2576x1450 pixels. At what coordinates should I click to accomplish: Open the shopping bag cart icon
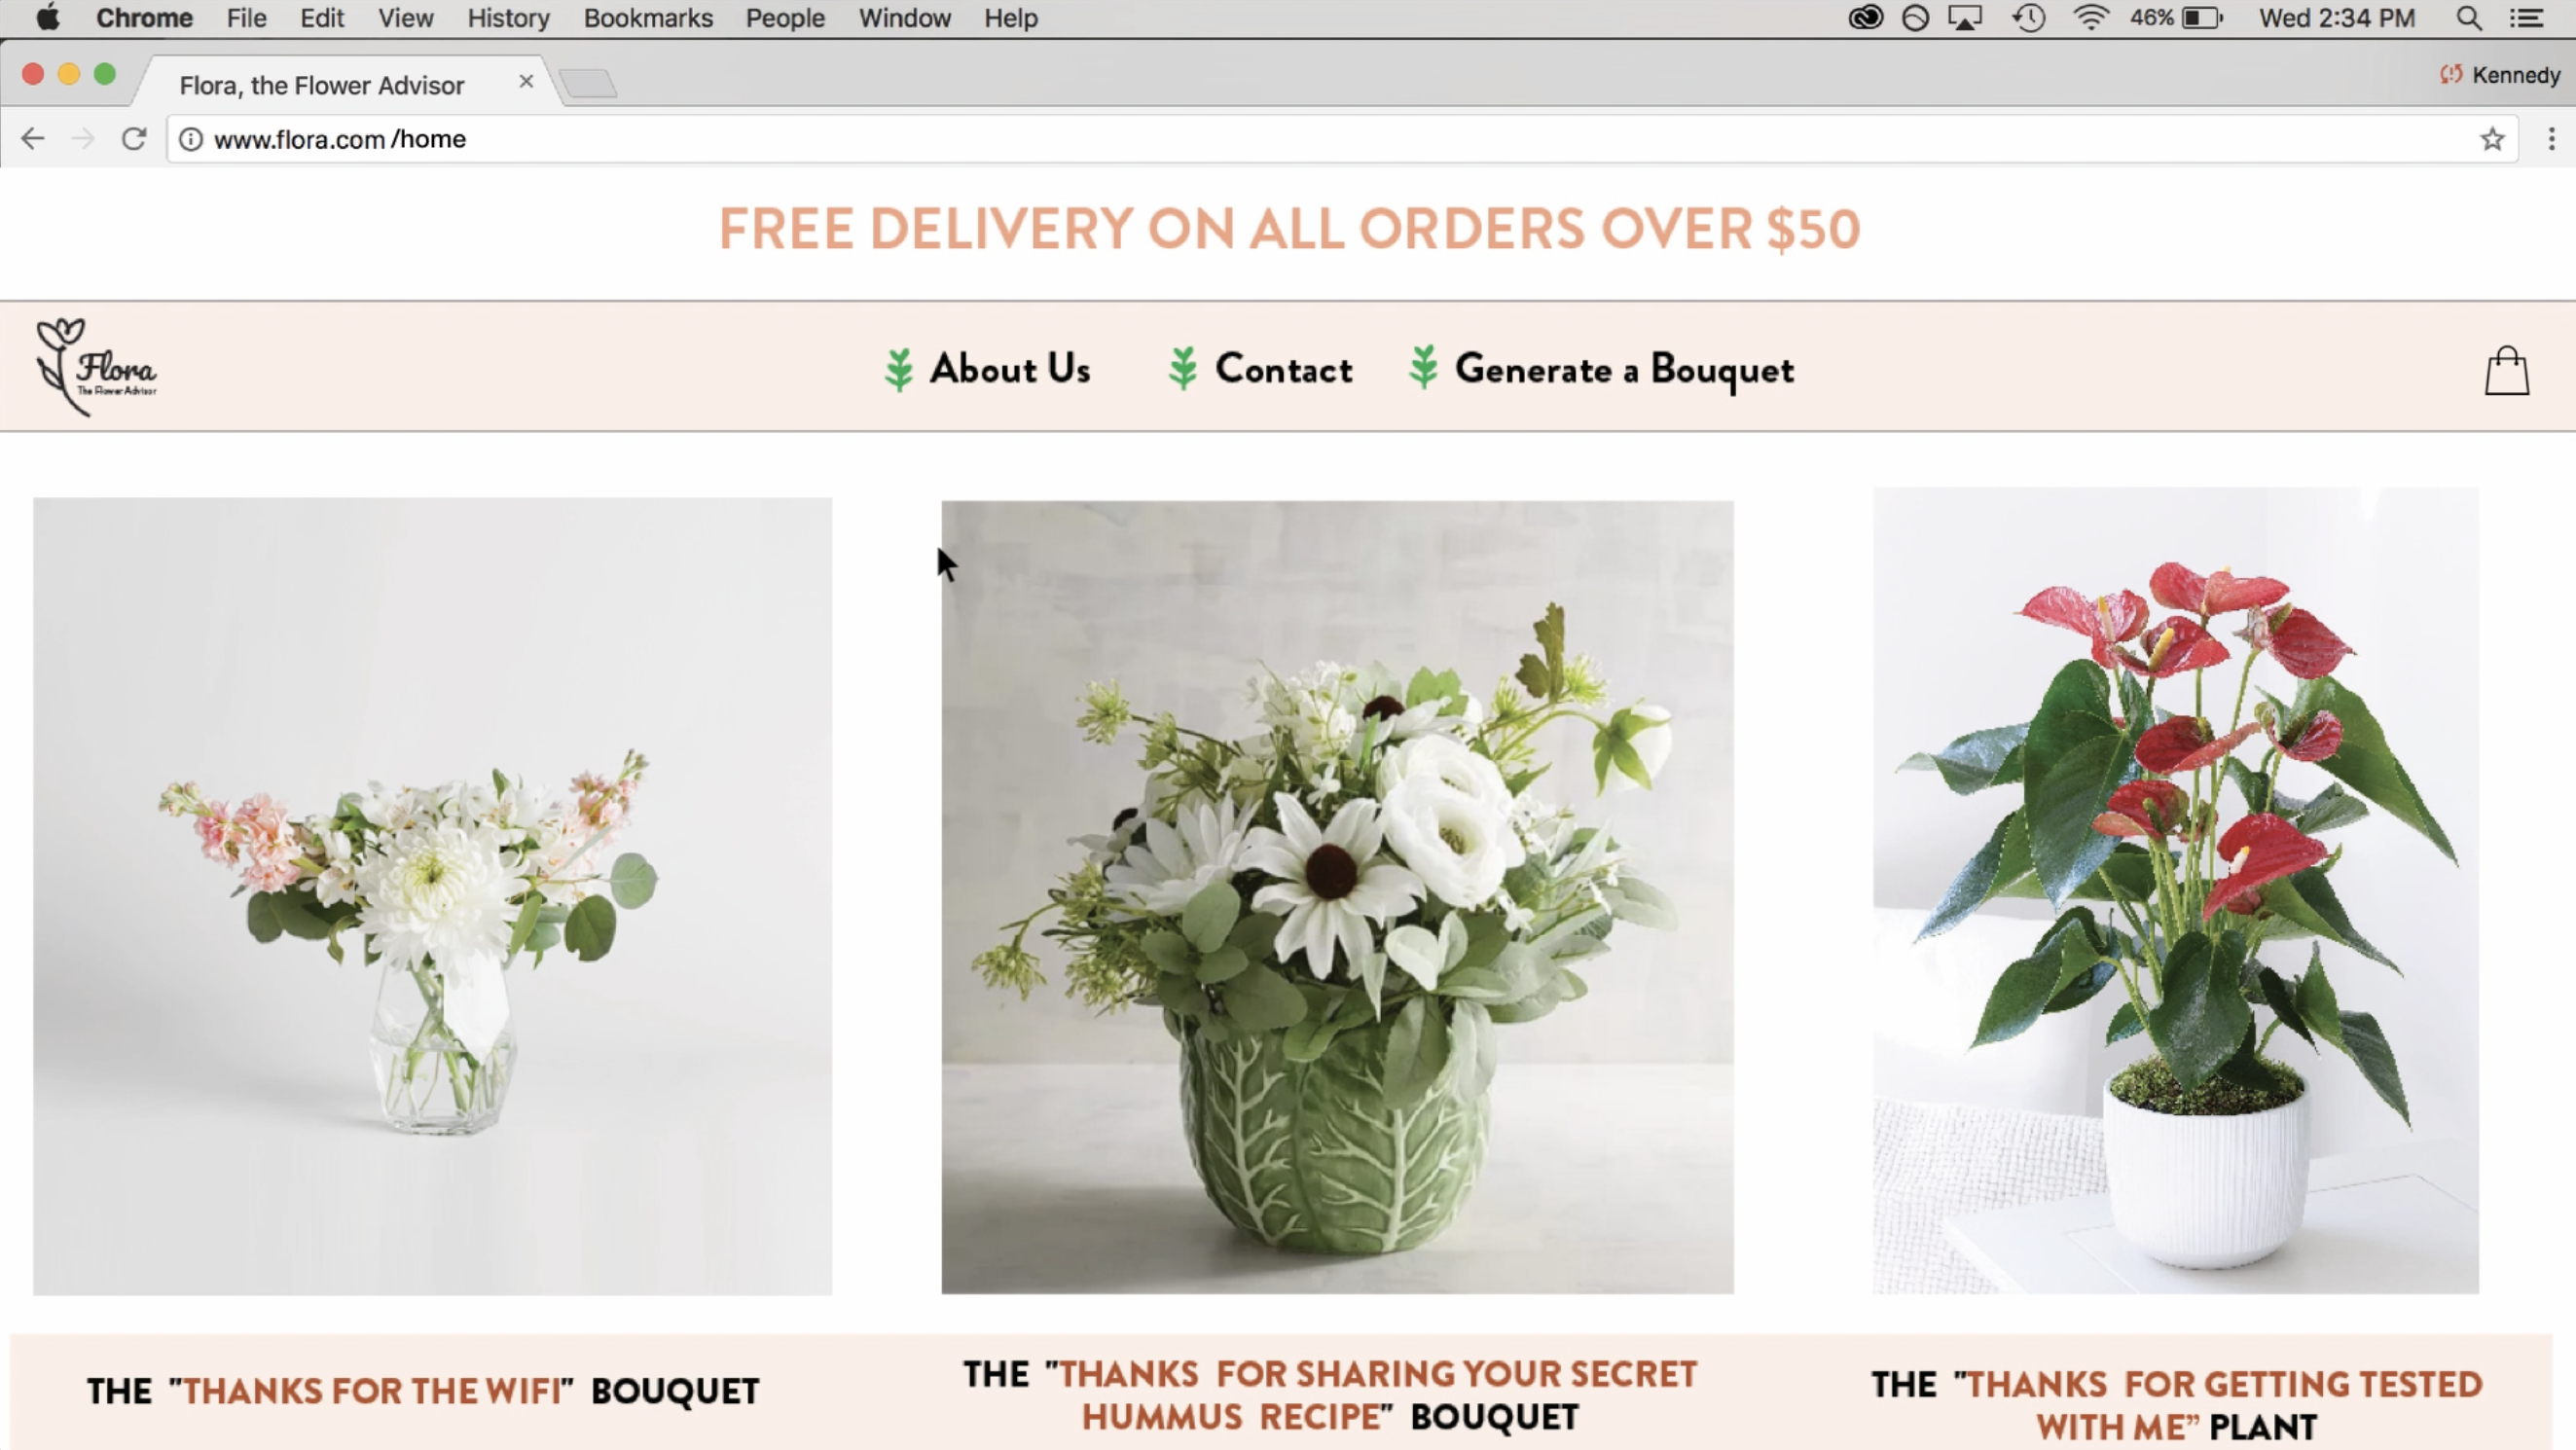pos(2507,371)
